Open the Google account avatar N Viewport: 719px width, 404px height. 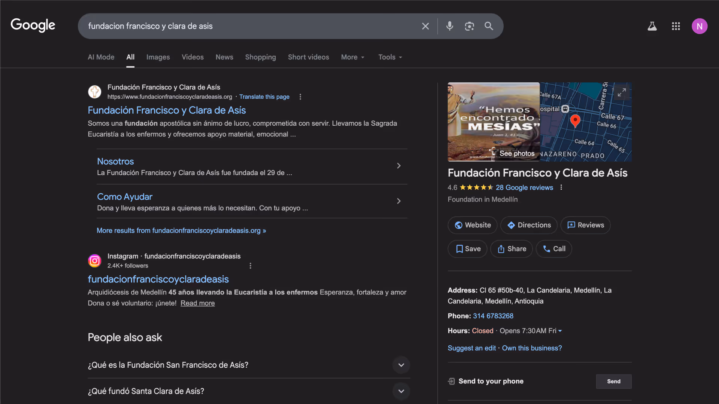700,26
